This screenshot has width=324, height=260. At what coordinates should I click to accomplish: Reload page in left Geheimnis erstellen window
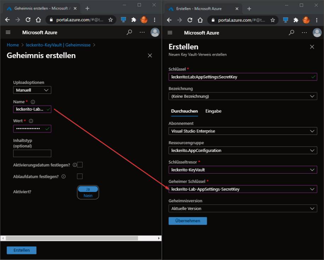pos(28,20)
